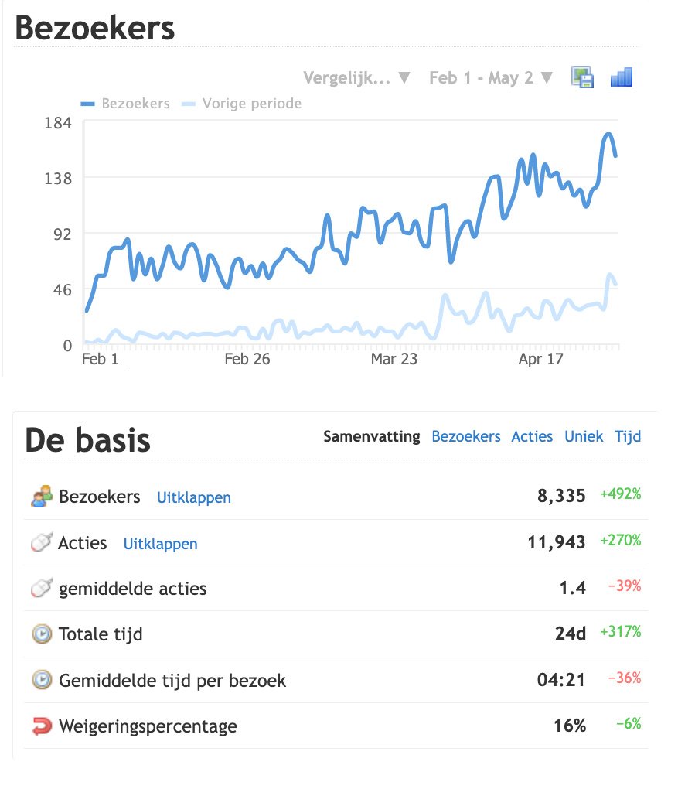Expand Bezoekers row with Uitklappen
The height and width of the screenshot is (789, 678).
click(x=194, y=497)
